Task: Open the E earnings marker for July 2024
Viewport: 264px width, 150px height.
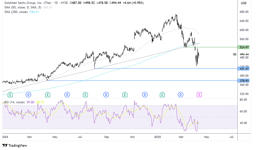Action: point(85,95)
